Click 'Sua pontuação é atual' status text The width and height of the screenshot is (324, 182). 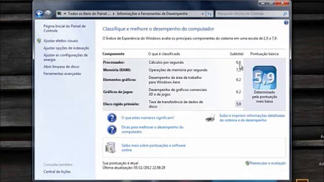click(120, 163)
